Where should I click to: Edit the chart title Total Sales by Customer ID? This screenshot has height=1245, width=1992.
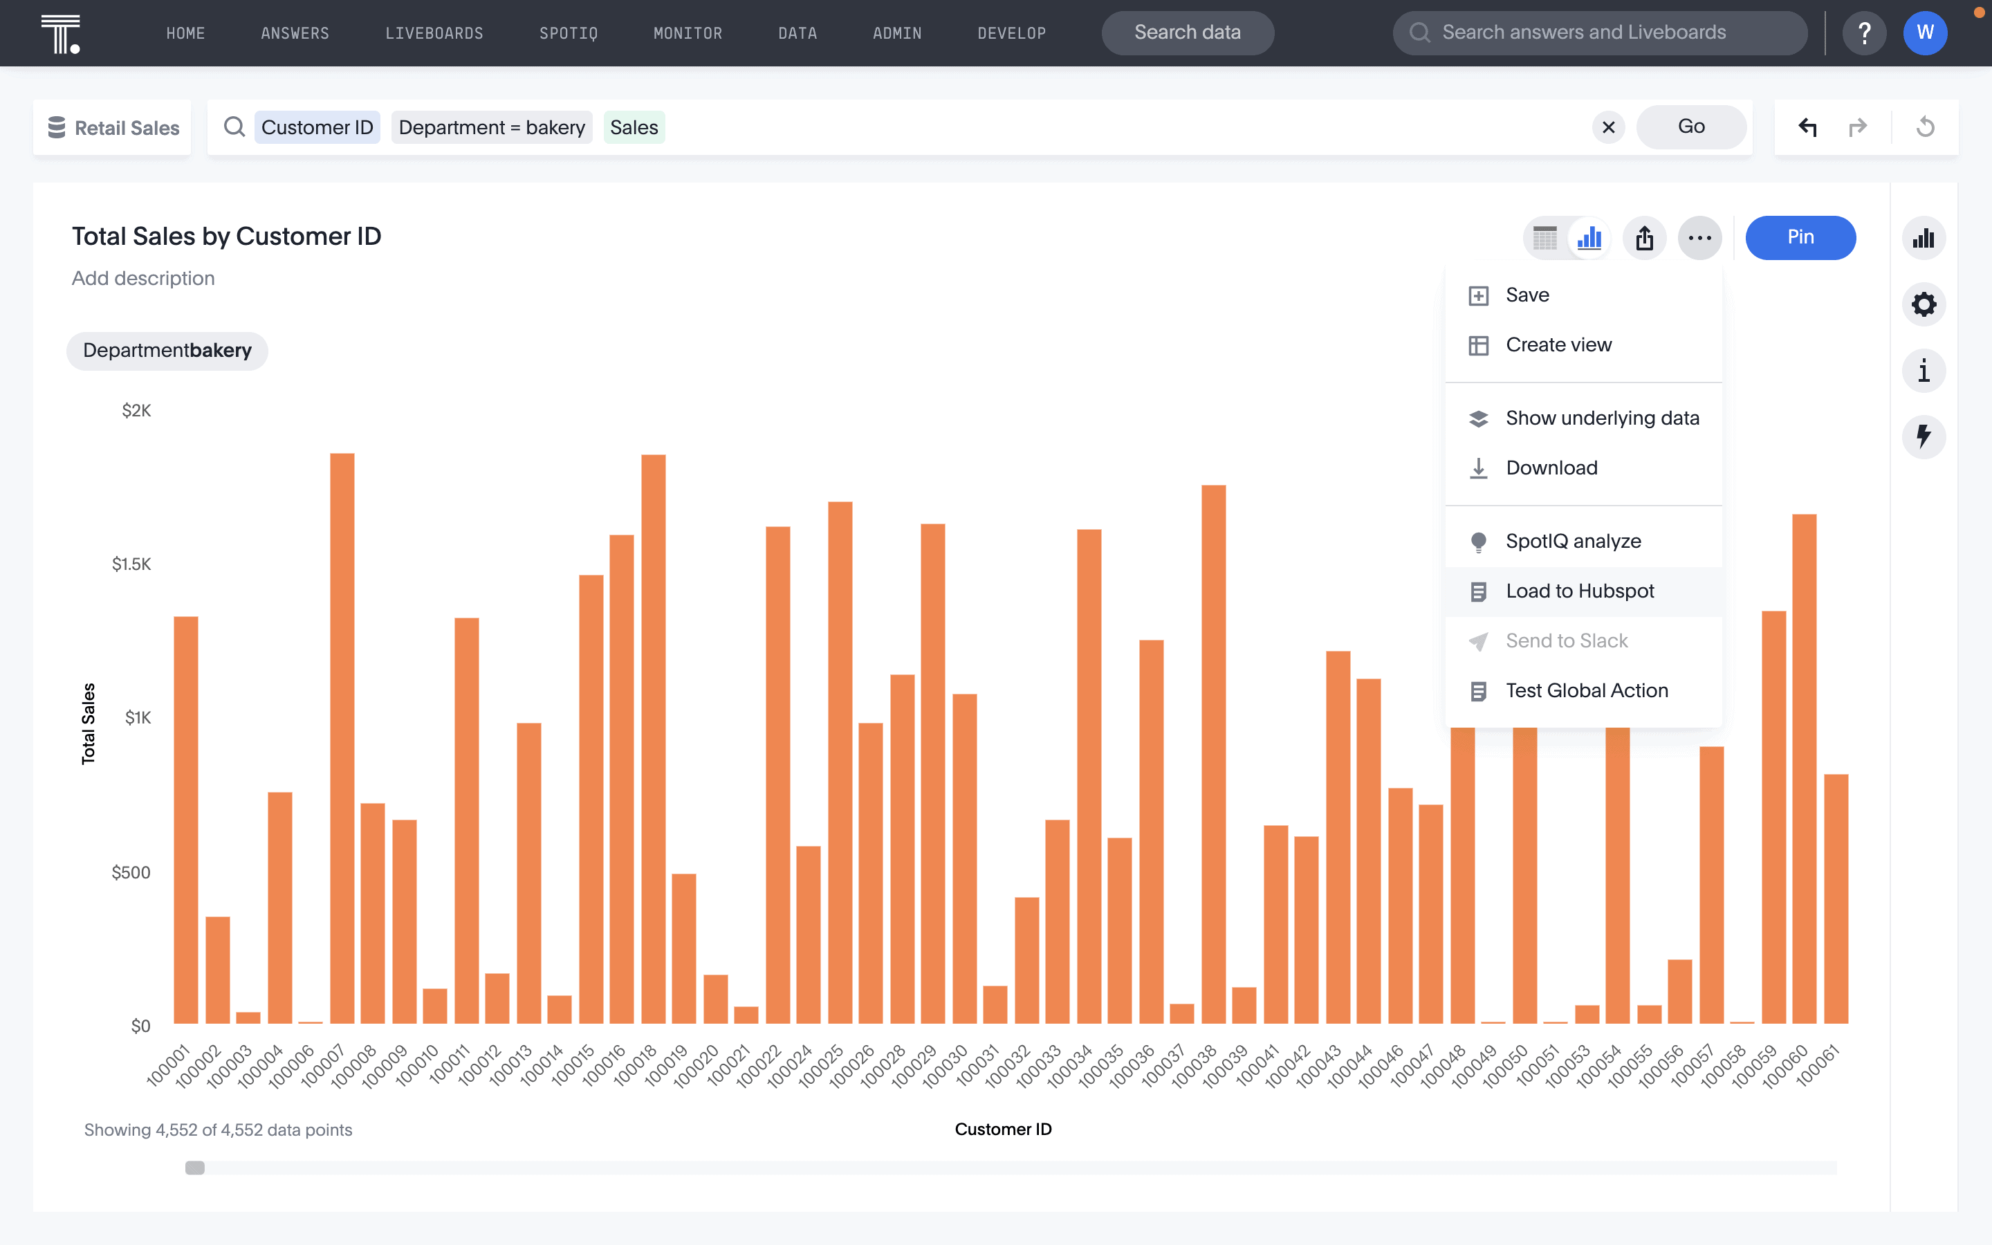pos(226,237)
